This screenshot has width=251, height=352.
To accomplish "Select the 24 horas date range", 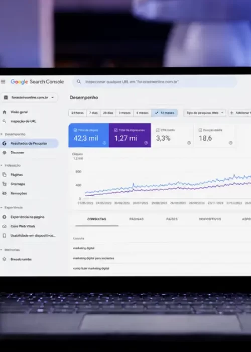I will tap(77, 113).
